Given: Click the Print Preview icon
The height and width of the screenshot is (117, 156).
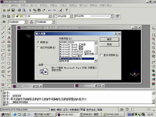Looking at the screenshot, I should (x=24, y=10).
